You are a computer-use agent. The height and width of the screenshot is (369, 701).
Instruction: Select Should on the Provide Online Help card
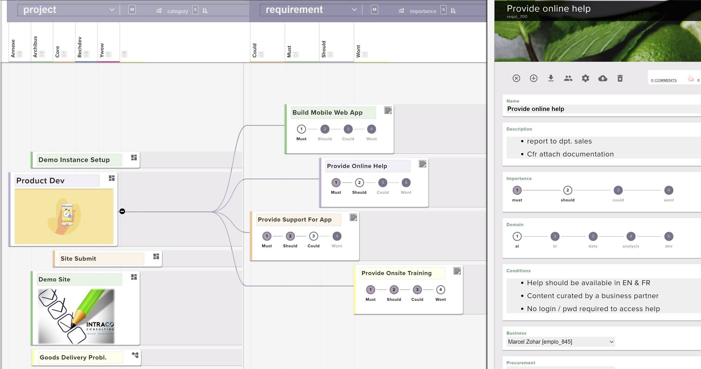359,183
